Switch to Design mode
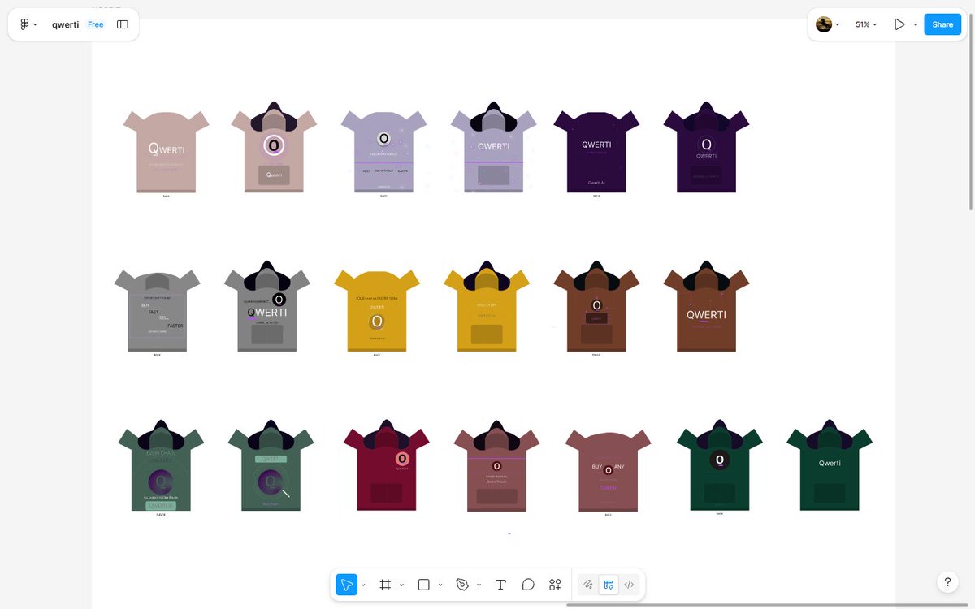Screen dimensions: 975x609 pyautogui.click(x=609, y=585)
